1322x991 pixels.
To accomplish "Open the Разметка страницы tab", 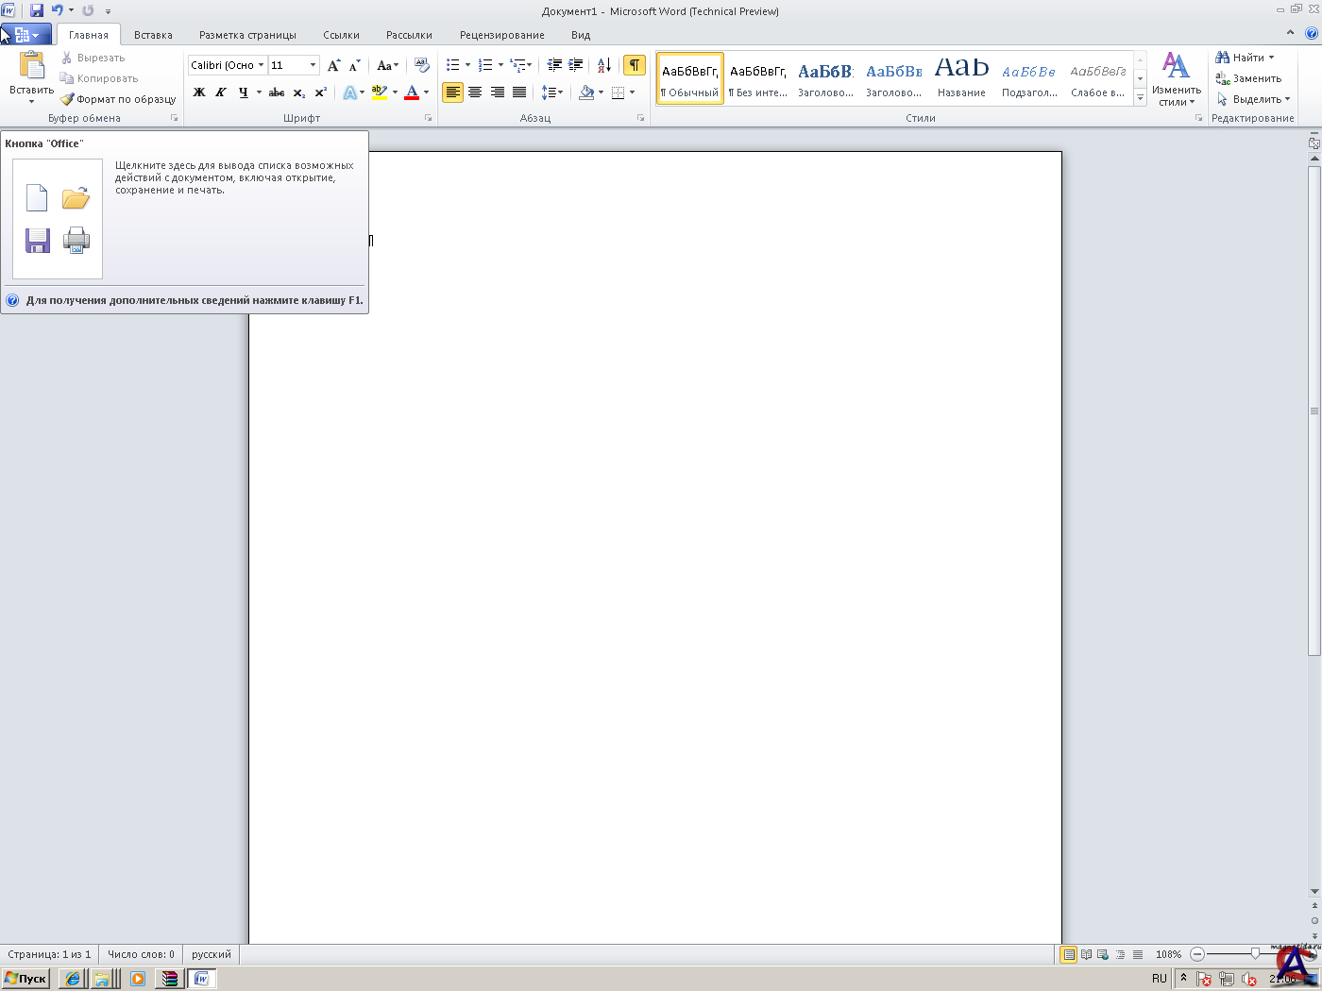I will (x=247, y=35).
